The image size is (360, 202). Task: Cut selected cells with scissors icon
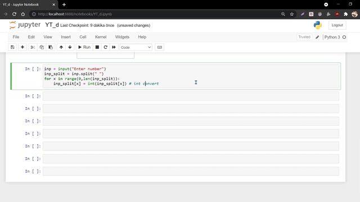(33, 47)
